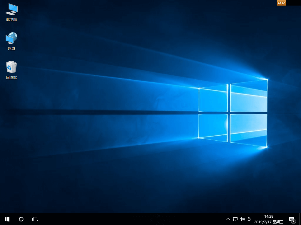Viewport: 301px width, 225px height.
Task: Open the calendar by clicking the clock
Action: coord(269,217)
